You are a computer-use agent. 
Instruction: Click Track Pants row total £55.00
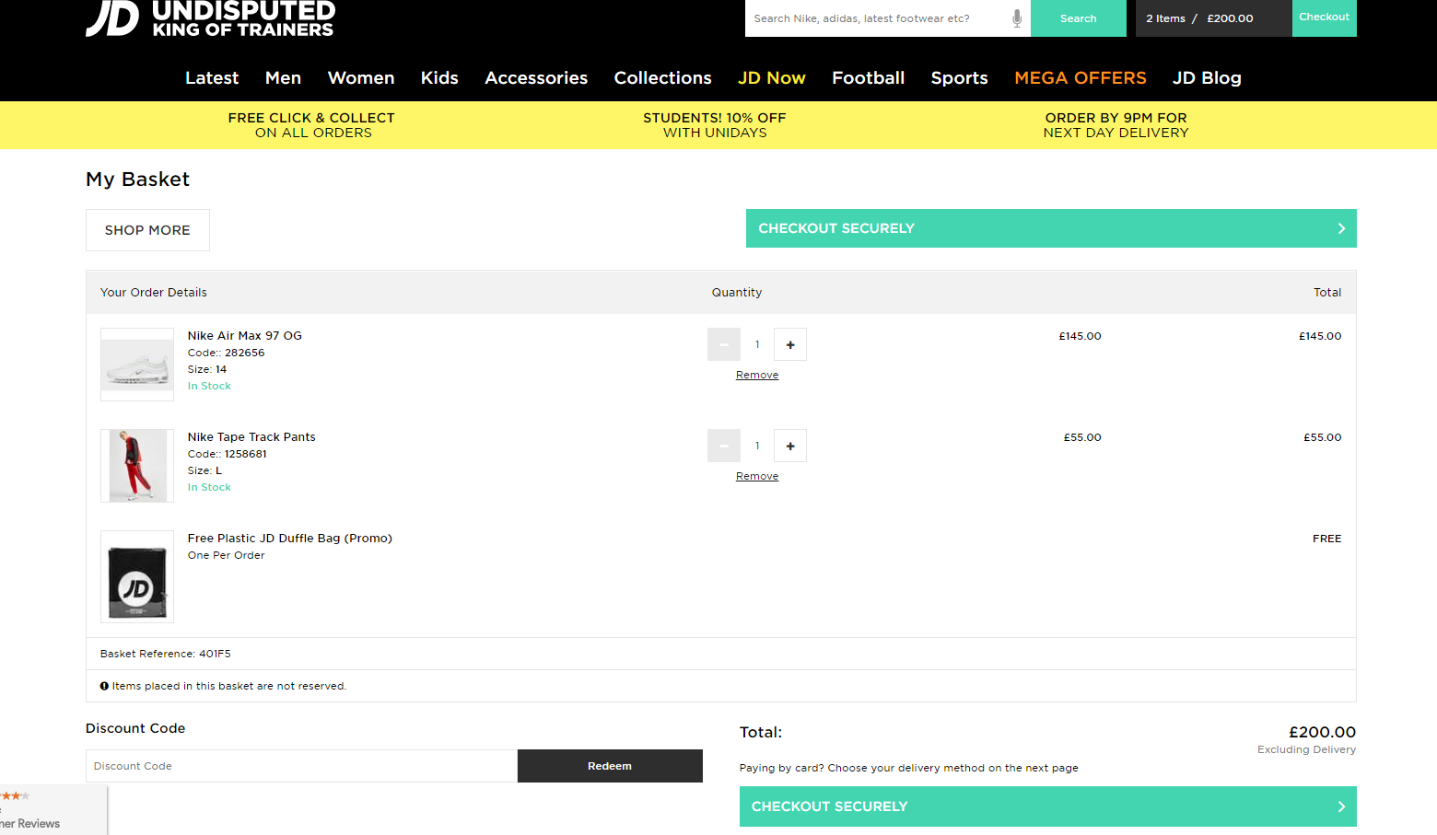click(1323, 437)
